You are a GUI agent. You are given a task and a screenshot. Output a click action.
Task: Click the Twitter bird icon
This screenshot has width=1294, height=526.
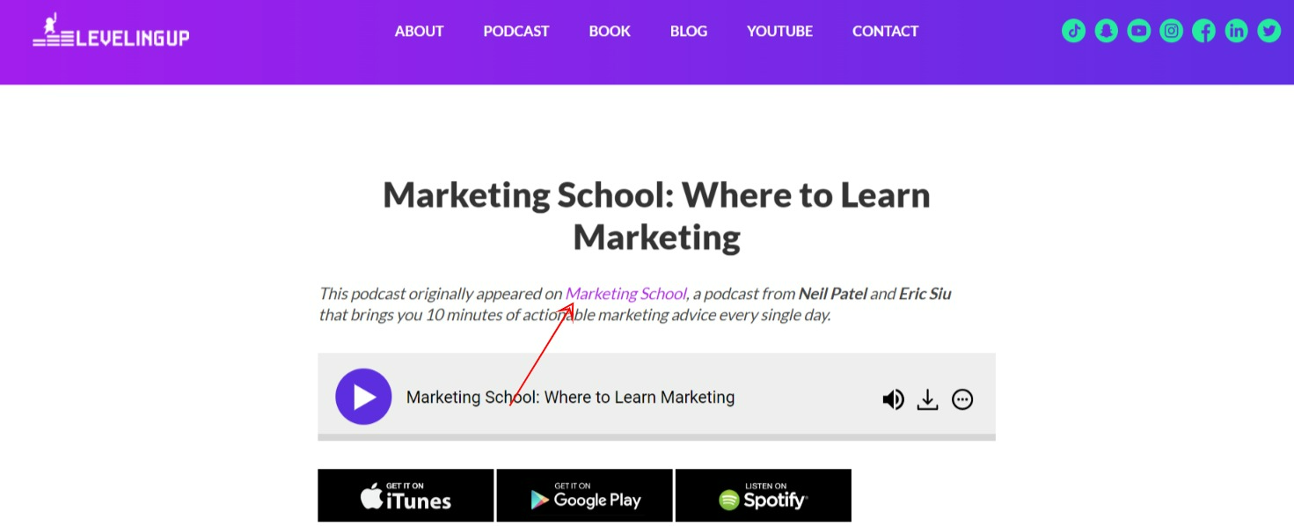(x=1269, y=31)
